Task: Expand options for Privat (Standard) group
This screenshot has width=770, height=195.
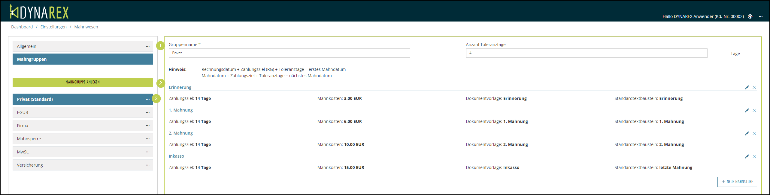Action: coord(147,99)
